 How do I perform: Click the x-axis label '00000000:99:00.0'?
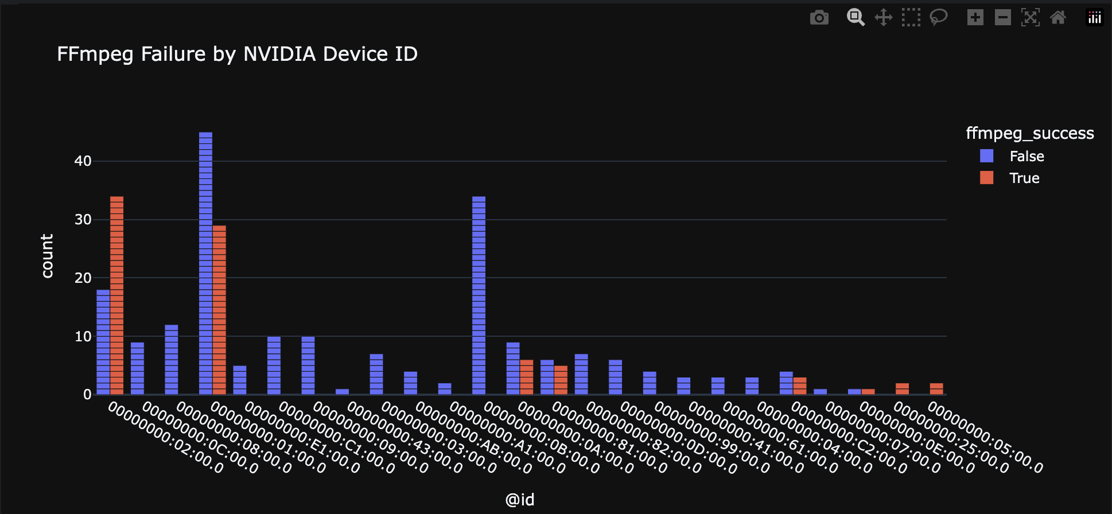point(713,437)
